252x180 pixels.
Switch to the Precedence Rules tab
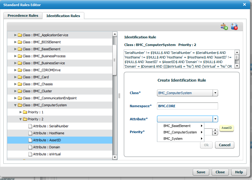point(23,16)
